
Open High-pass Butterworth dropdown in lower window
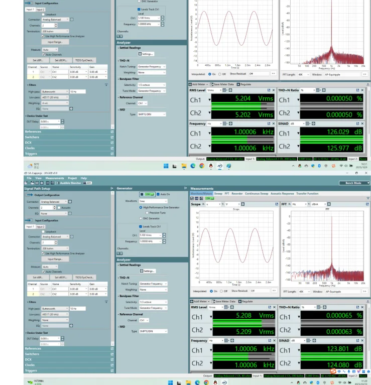tap(55, 309)
